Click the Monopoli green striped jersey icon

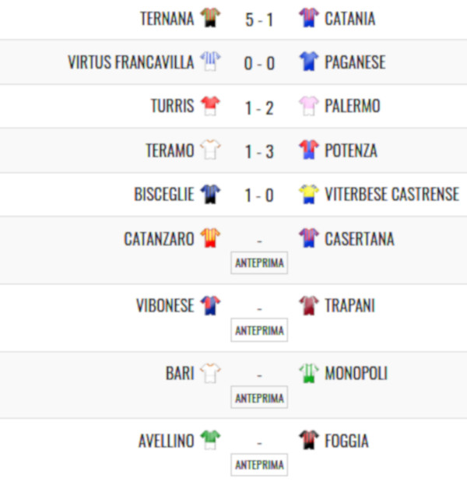[x=309, y=374]
